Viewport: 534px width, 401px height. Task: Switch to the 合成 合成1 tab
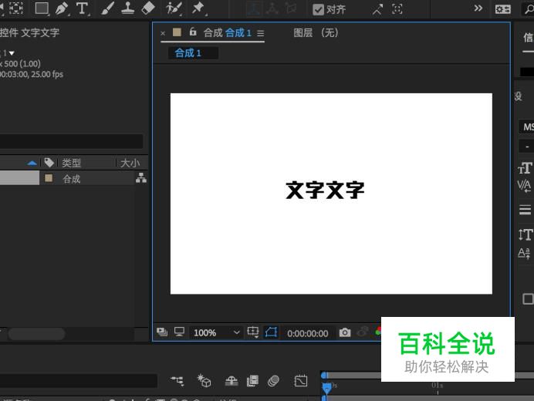coord(227,33)
